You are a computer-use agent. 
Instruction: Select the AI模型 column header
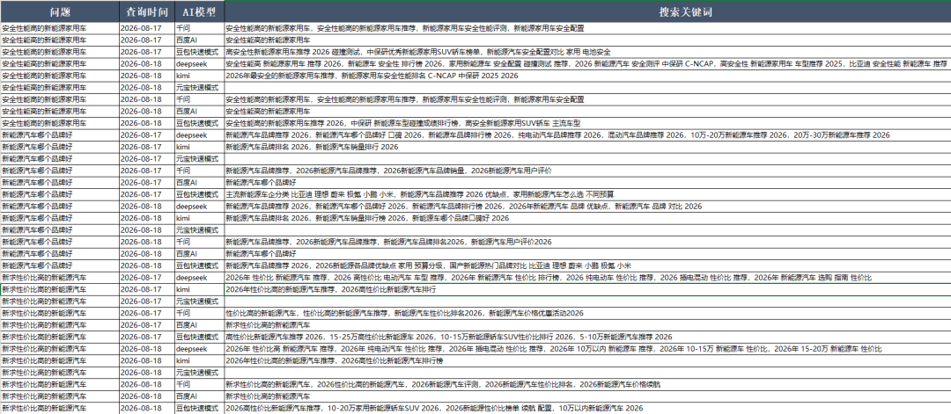coord(200,11)
